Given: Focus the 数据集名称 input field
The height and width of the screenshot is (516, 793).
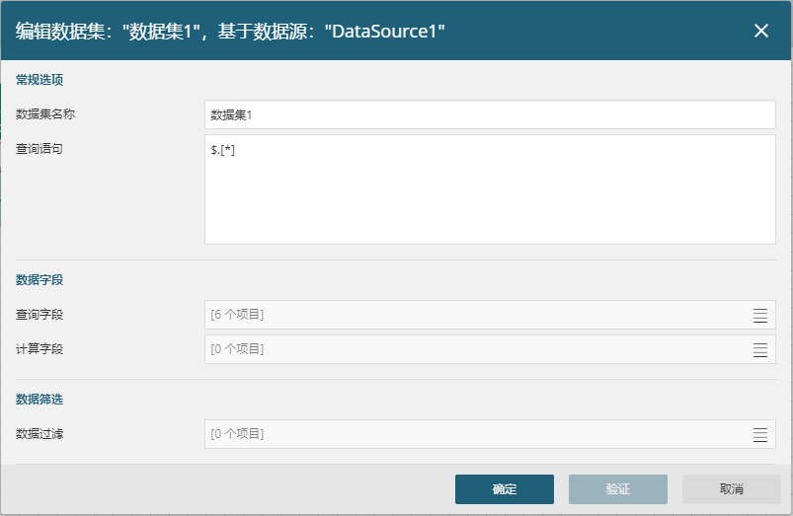Looking at the screenshot, I should (x=490, y=114).
